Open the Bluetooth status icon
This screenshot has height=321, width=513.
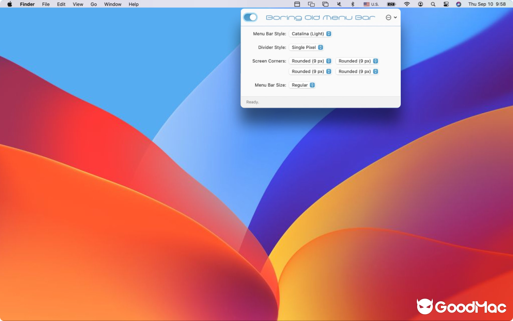click(x=353, y=4)
